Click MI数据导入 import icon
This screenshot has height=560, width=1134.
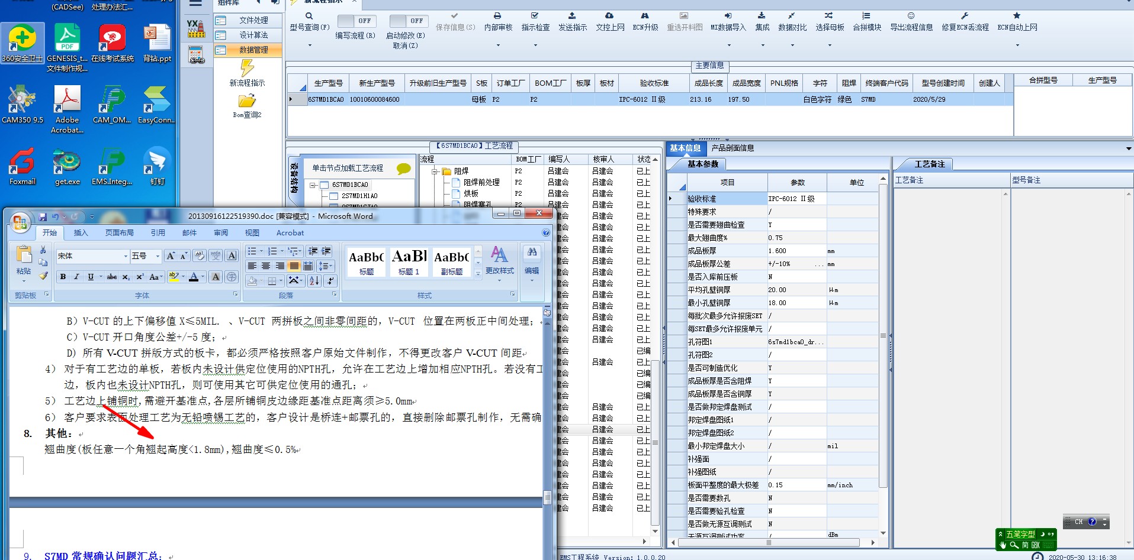point(728,16)
